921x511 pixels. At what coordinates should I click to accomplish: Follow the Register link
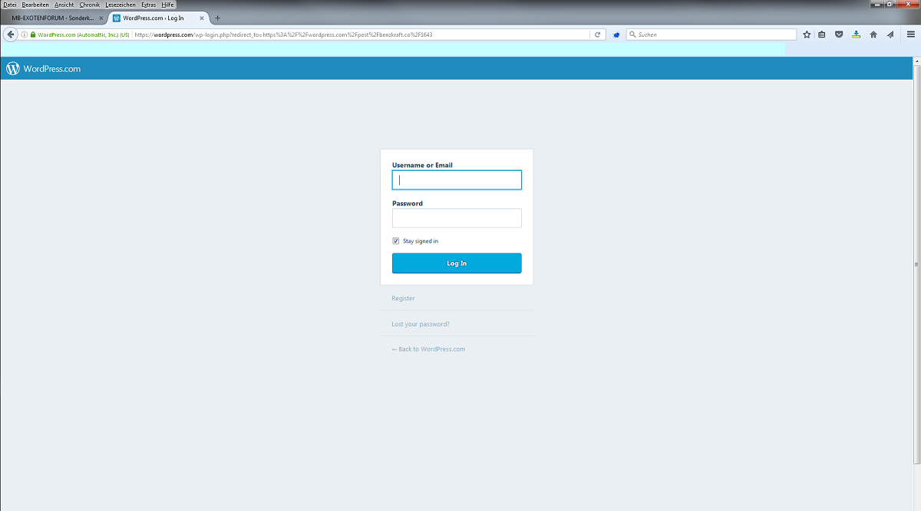403,298
